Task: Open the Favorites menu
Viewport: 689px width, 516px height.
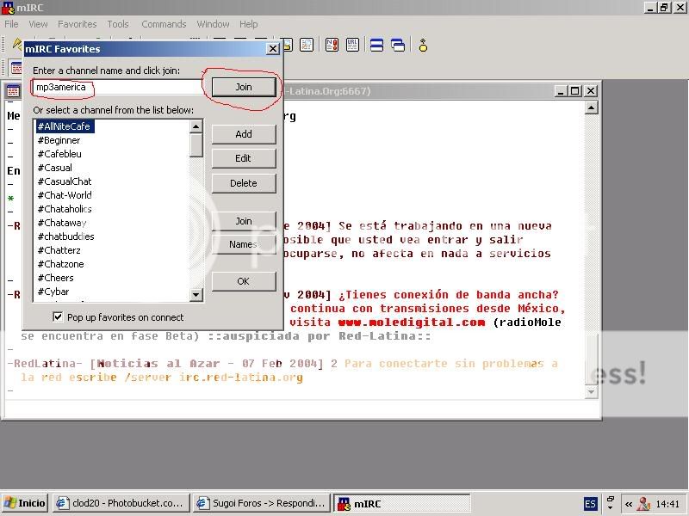Action: pyautogui.click(x=78, y=24)
